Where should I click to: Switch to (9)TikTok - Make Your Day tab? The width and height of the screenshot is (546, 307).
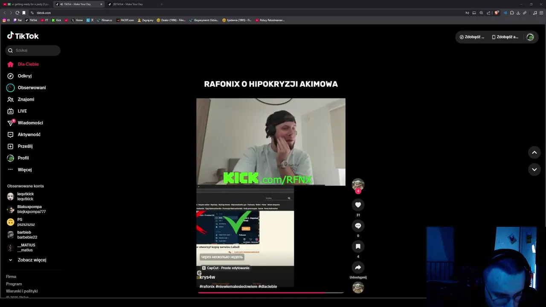click(x=128, y=4)
